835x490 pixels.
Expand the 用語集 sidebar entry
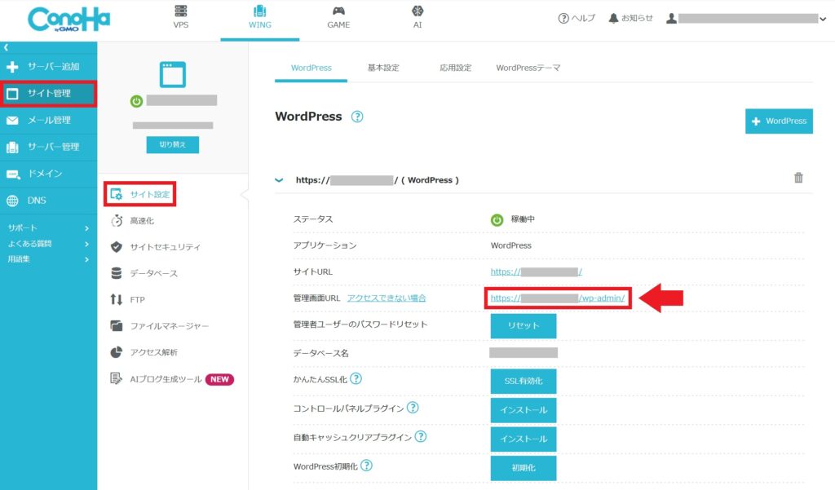coord(48,259)
